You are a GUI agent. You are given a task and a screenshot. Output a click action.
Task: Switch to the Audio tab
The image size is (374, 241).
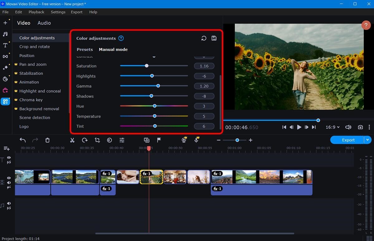coord(44,23)
